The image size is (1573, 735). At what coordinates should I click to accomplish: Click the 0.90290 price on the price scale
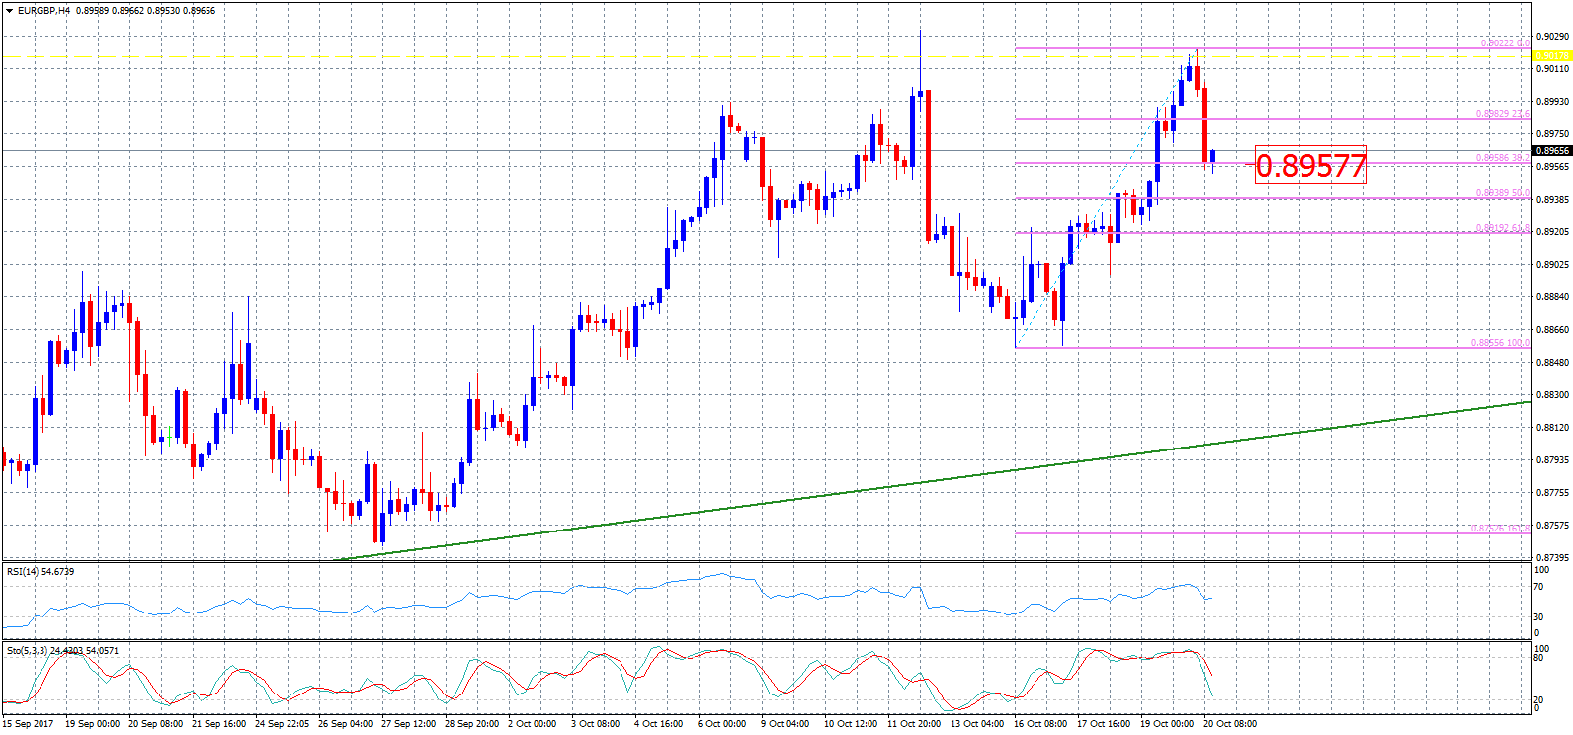pos(1551,37)
